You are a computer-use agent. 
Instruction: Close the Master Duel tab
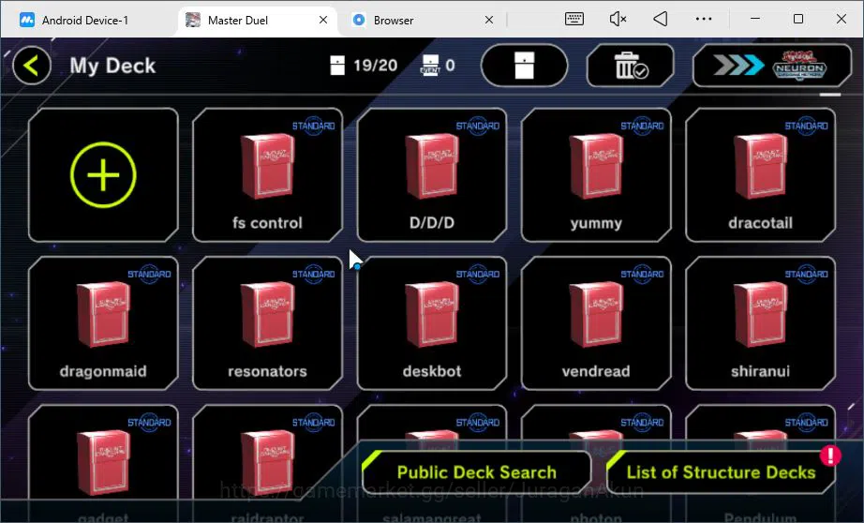[x=323, y=20]
